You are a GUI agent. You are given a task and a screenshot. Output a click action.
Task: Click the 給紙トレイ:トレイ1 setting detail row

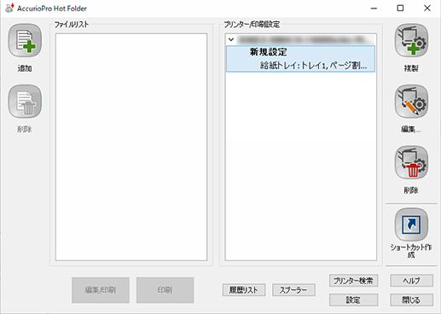[313, 66]
